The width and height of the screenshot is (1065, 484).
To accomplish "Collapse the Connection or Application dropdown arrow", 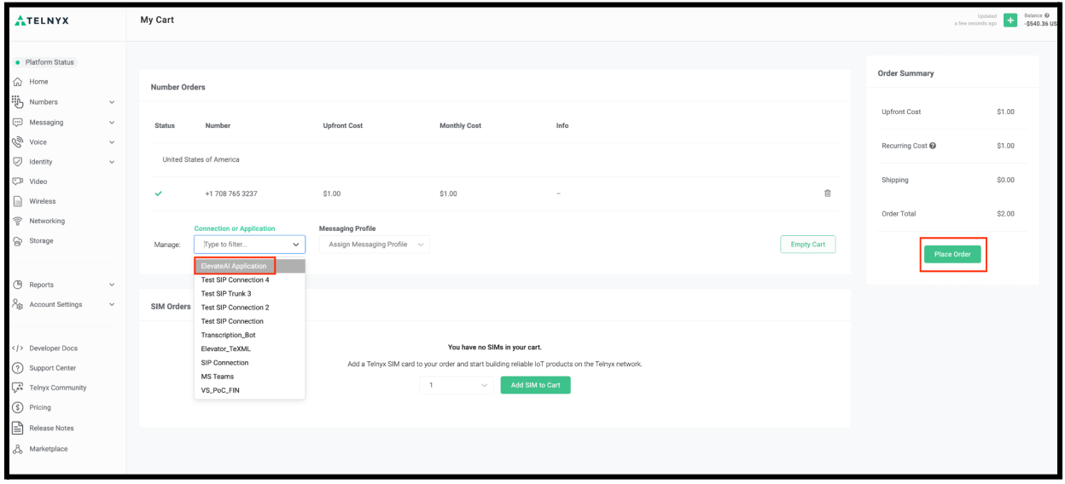I will click(x=296, y=245).
